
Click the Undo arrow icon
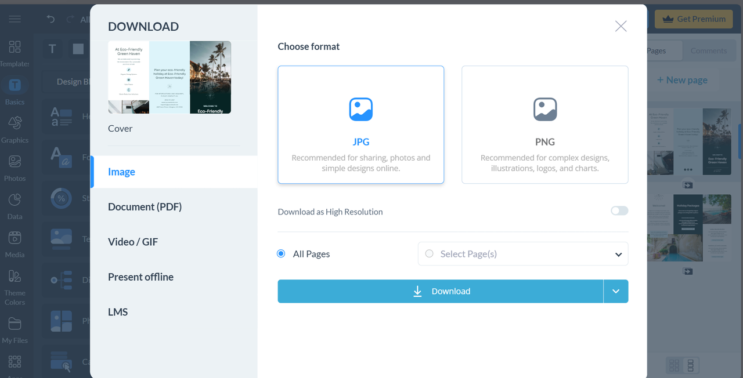tap(51, 19)
